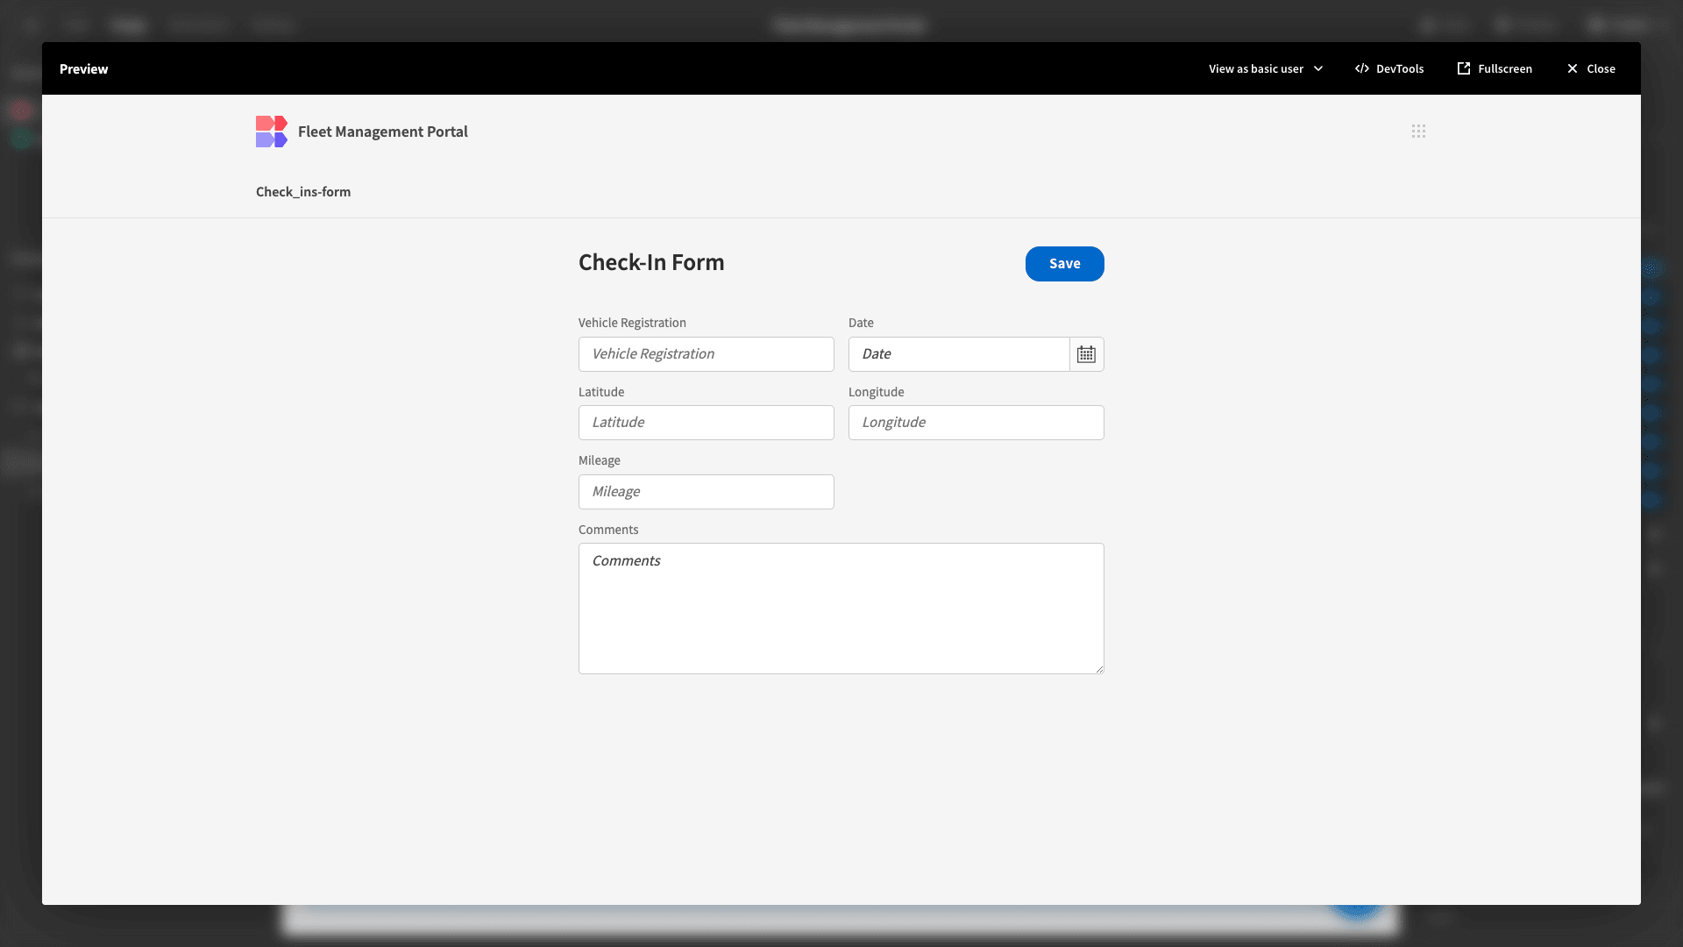The width and height of the screenshot is (1683, 947).
Task: Focus the Vehicle Registration field
Action: (x=707, y=354)
